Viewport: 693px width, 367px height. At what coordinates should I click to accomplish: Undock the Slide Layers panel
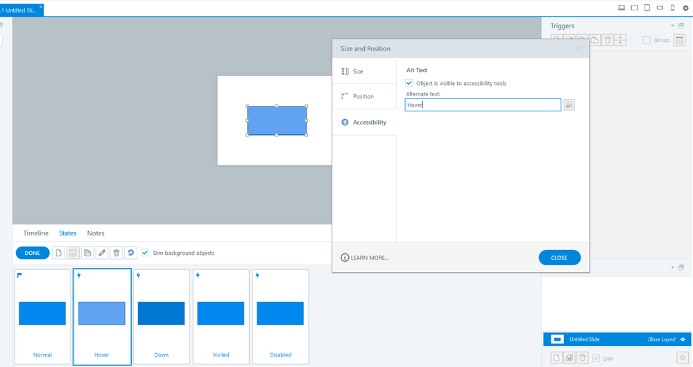(681, 267)
